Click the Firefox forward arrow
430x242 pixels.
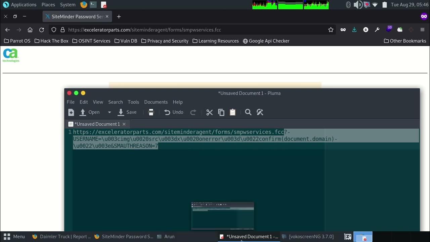(x=19, y=30)
